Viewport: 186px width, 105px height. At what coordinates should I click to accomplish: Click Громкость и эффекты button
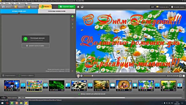pyautogui.click(x=26, y=76)
